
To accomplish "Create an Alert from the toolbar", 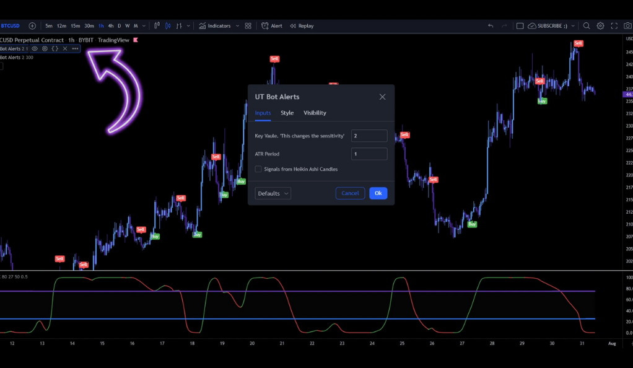I will (x=272, y=26).
